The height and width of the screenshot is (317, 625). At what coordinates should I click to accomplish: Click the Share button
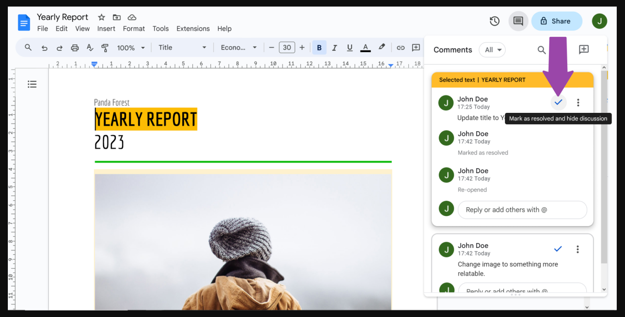point(556,21)
